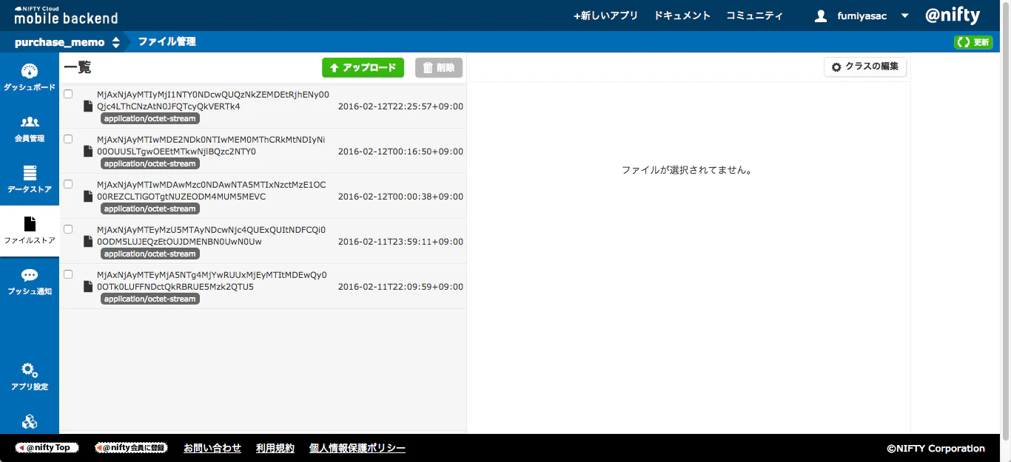The image size is (1011, 462).
Task: Click timestamp 2016-02-12T22:25:57+09:00
Action: [400, 106]
